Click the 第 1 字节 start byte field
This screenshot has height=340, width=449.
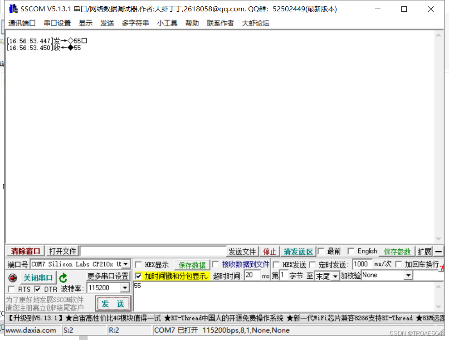pyautogui.click(x=283, y=275)
